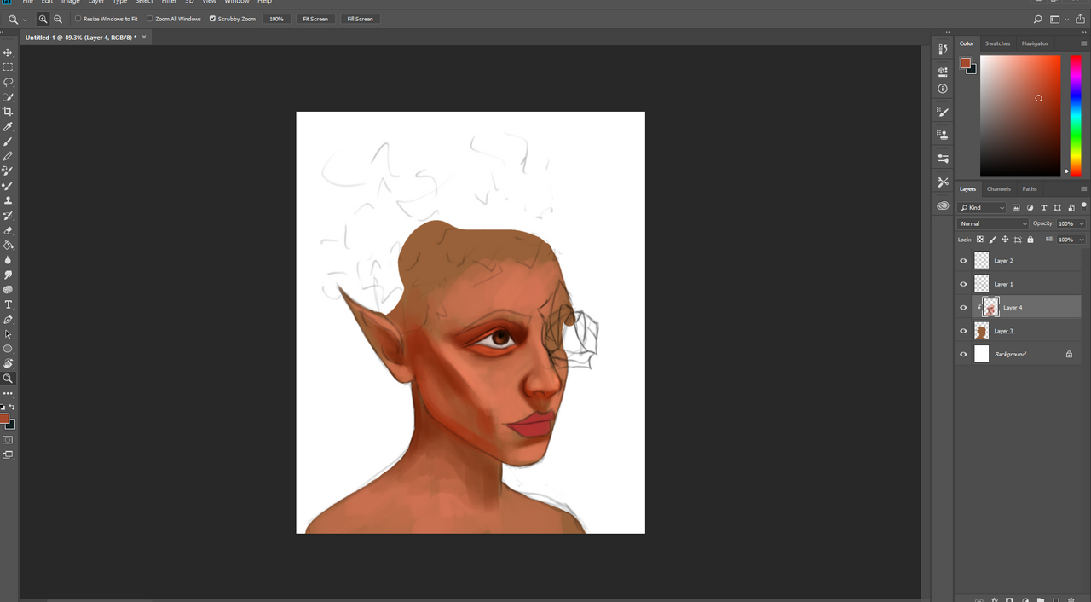Screen dimensions: 1091x602
Task: Open the Clone Source panel icon
Action: point(943,135)
